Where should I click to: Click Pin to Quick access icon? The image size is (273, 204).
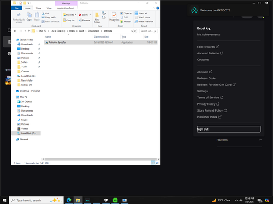[x=19, y=15]
